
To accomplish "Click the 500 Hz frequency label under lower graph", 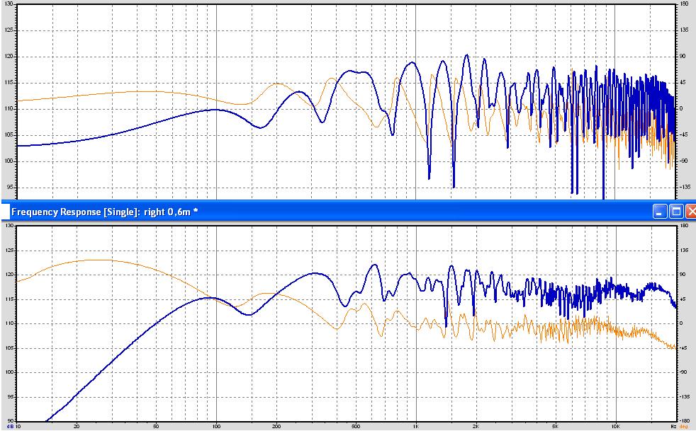I will (356, 427).
